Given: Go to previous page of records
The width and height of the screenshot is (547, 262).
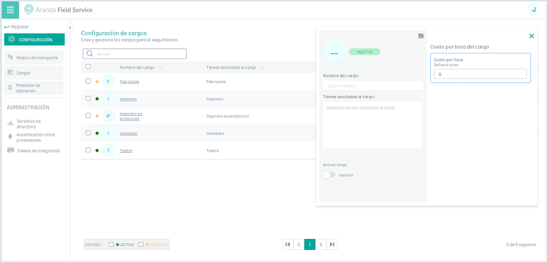Looking at the screenshot, I should [x=298, y=244].
